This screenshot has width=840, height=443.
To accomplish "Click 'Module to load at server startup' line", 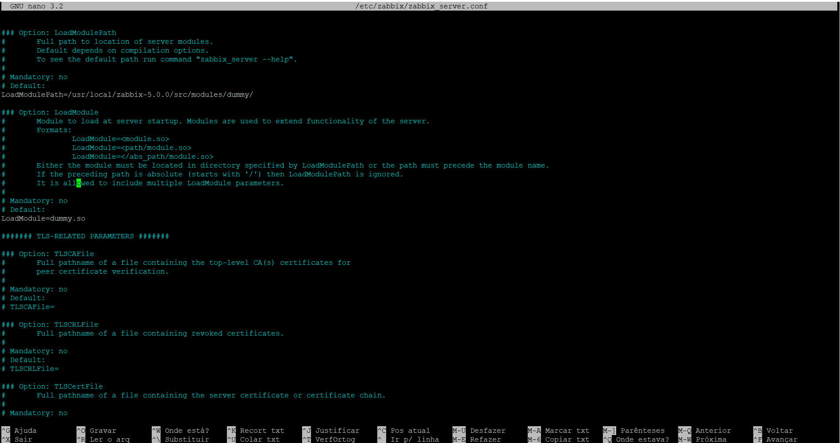I will tap(233, 121).
